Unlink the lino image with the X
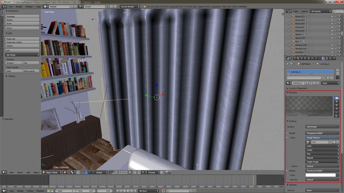The height and width of the screenshot is (193, 344). 338,142
